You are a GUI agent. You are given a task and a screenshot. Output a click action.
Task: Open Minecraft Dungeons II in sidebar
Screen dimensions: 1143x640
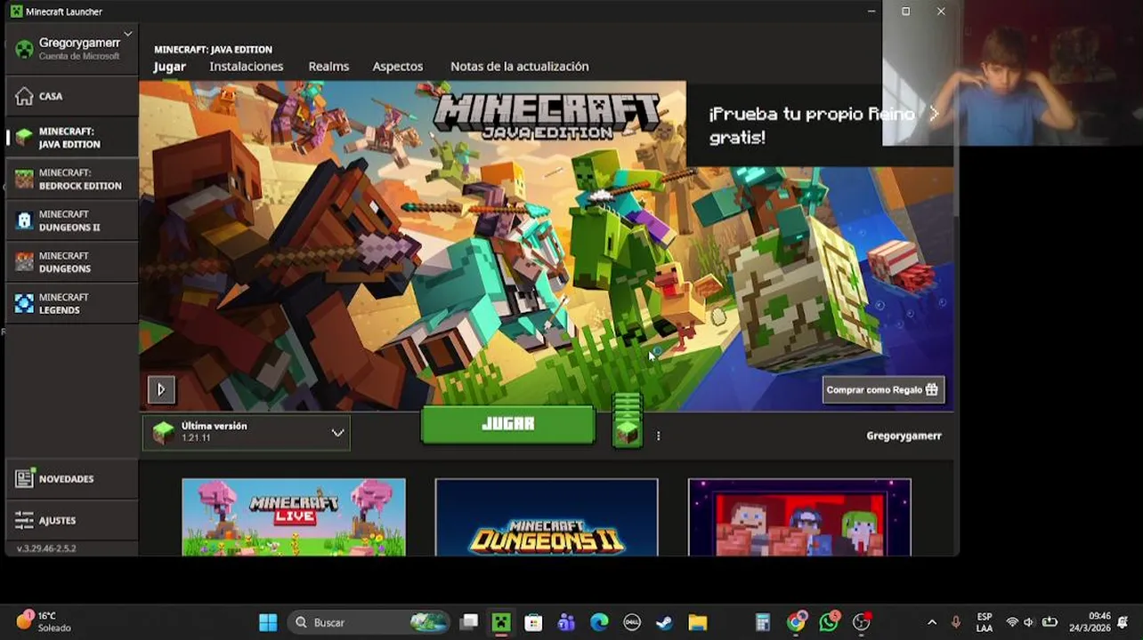click(71, 220)
